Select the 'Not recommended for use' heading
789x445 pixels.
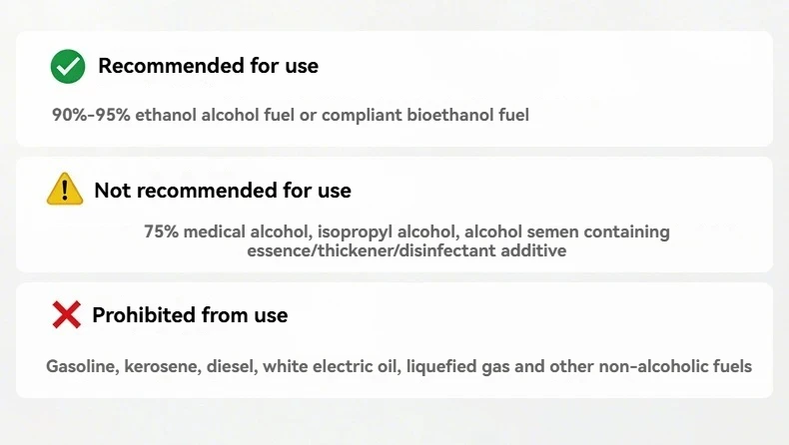pos(223,191)
